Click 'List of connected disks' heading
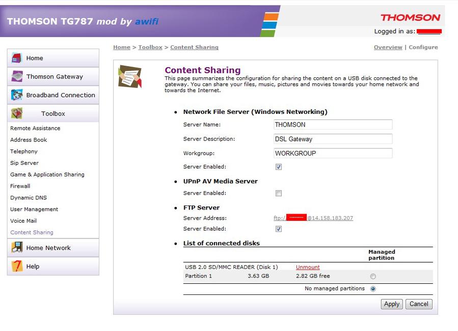This screenshot has width=458, height=331. [x=222, y=243]
